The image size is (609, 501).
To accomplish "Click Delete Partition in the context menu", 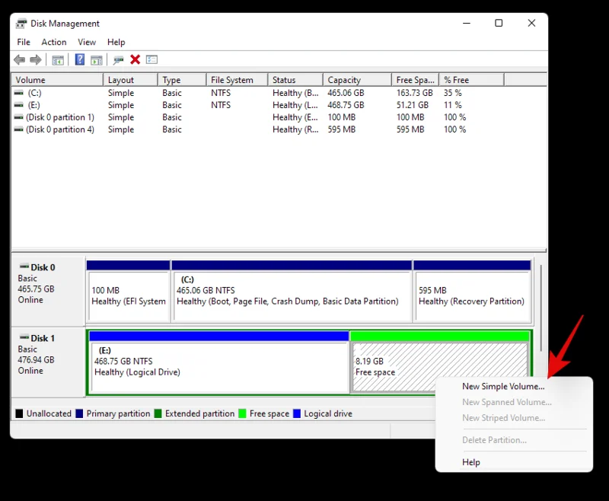I will pyautogui.click(x=494, y=439).
